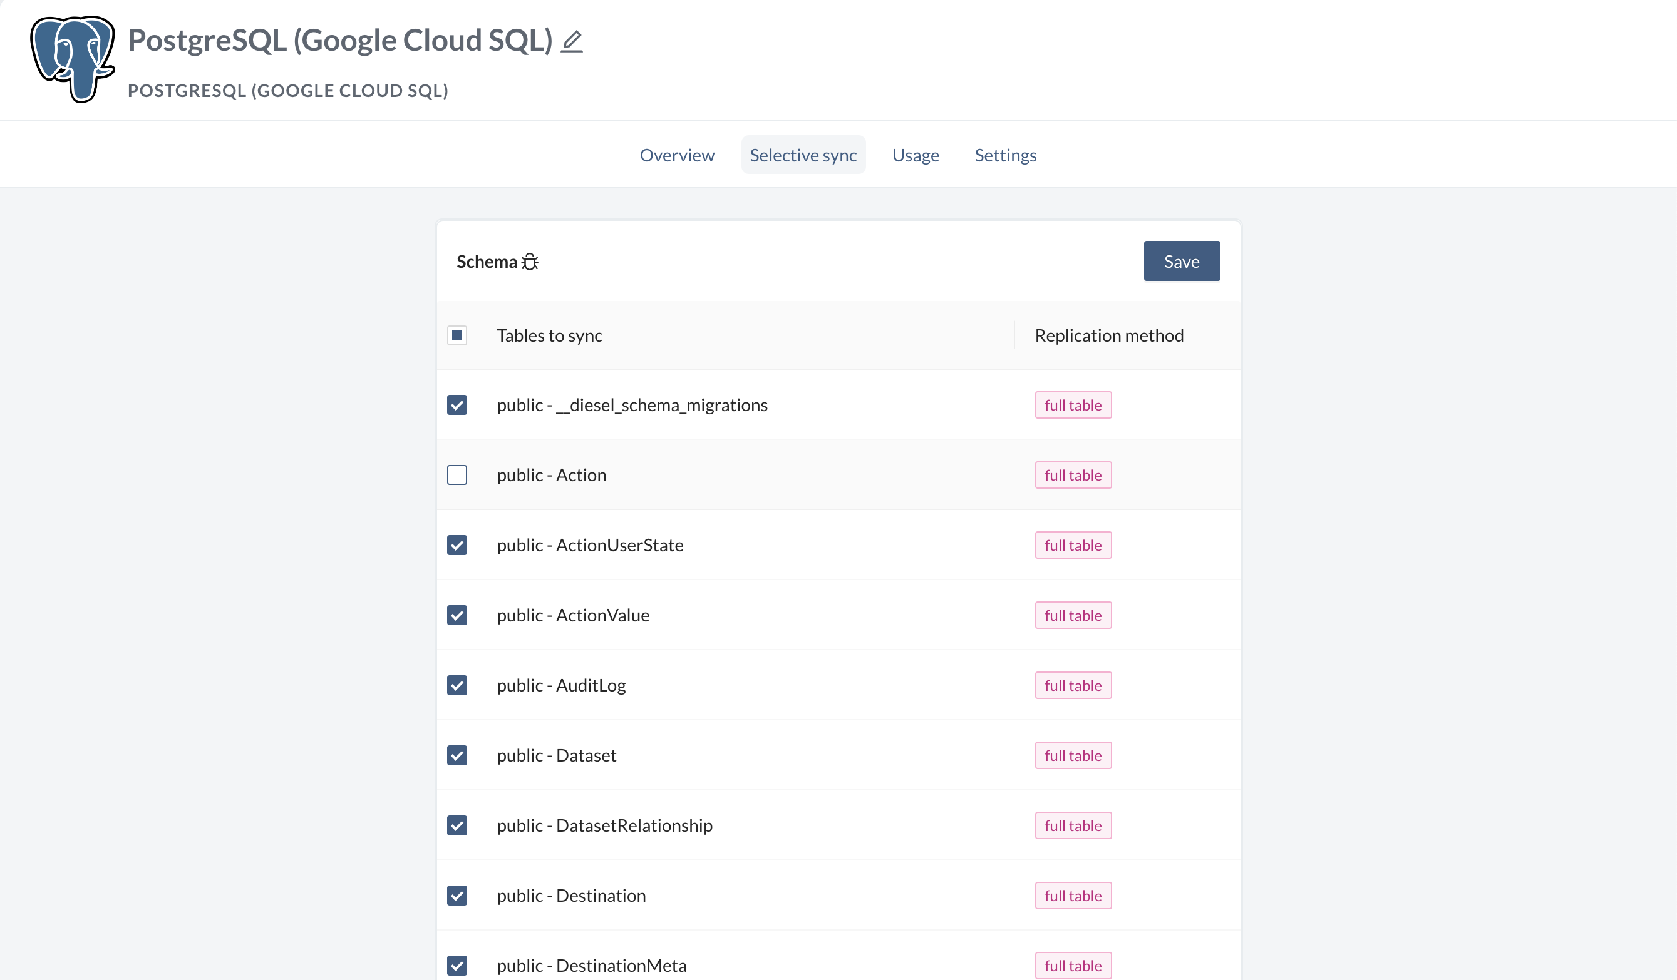Image resolution: width=1677 pixels, height=980 pixels.
Task: Save the schema selection
Action: pyautogui.click(x=1182, y=262)
